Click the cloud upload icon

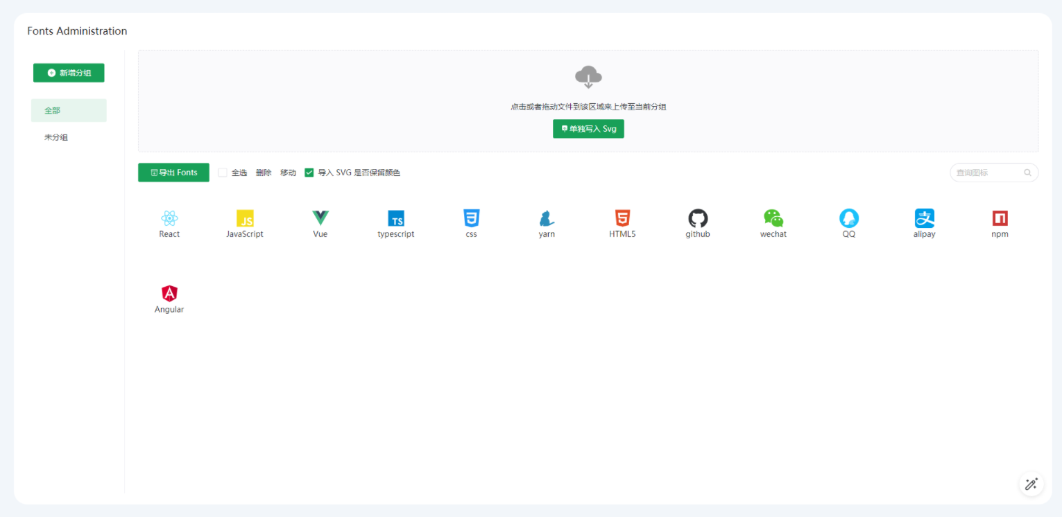tap(588, 77)
